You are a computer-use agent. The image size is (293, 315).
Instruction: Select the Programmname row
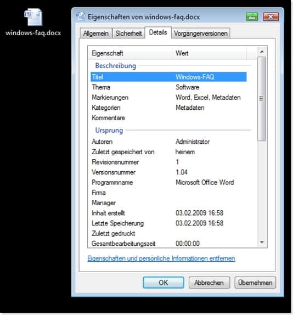(168, 182)
